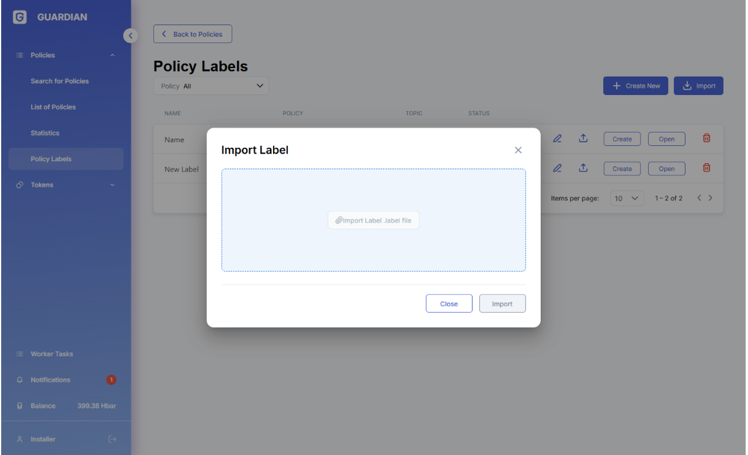Click the edit pencil icon for New Label row

(557, 168)
